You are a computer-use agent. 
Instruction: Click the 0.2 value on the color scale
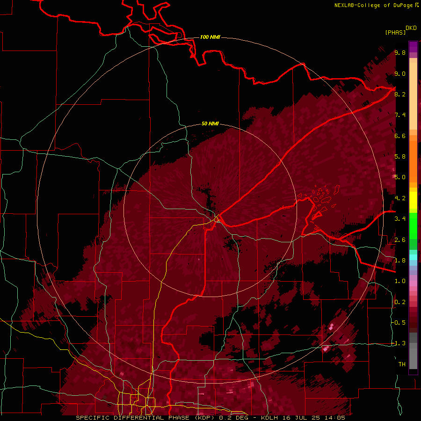tap(400, 302)
